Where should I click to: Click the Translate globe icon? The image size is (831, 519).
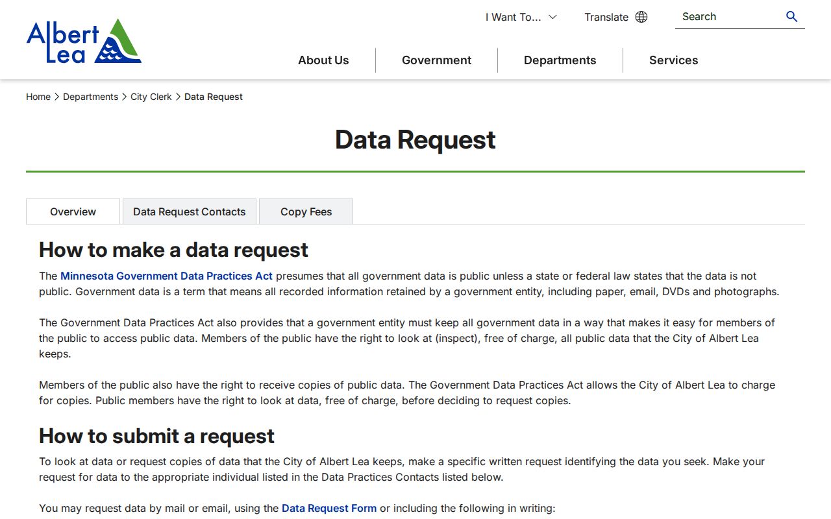[641, 17]
